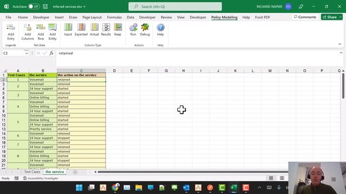346x194 pixels.
Task: Open Share button dropdown arrow
Action: [x=340, y=17]
